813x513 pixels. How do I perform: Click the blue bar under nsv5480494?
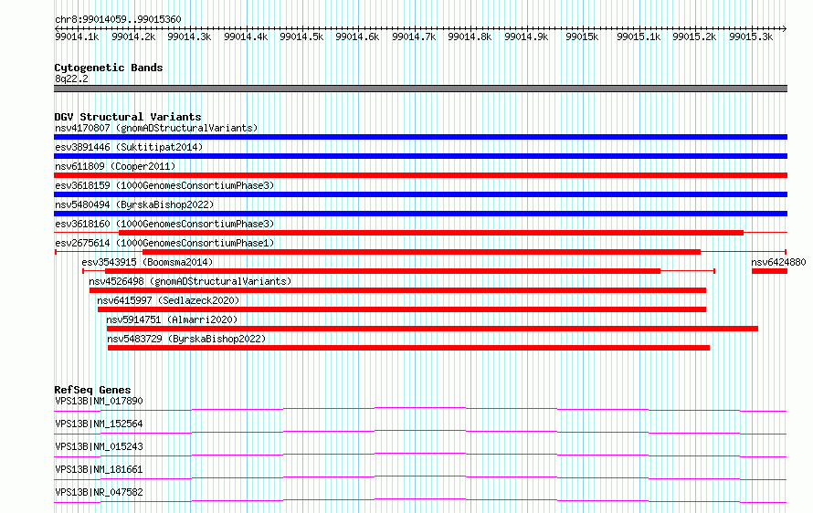click(420, 214)
